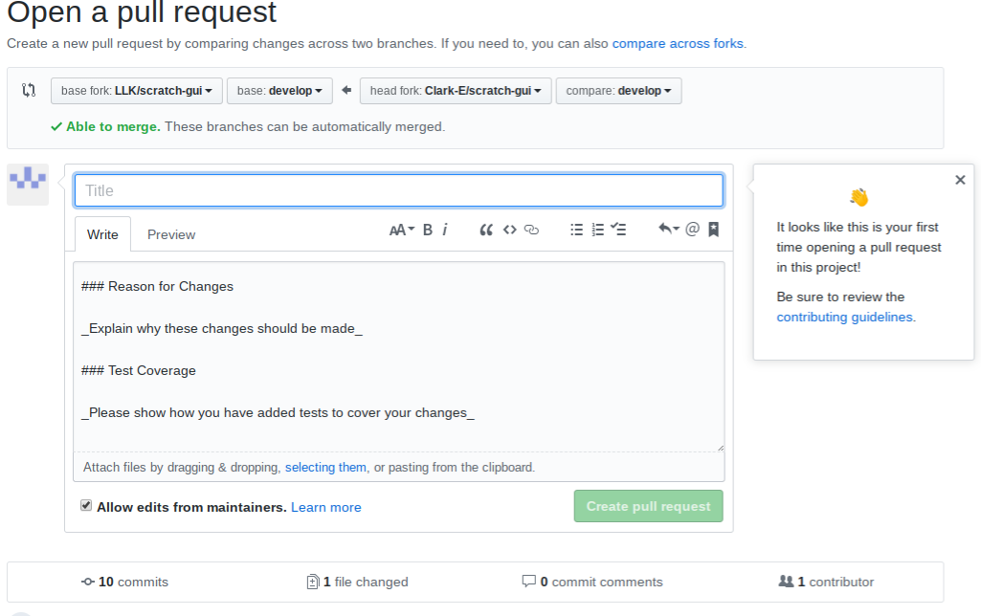Click the compare/switch branches icon
The width and height of the screenshot is (981, 616).
click(x=29, y=90)
